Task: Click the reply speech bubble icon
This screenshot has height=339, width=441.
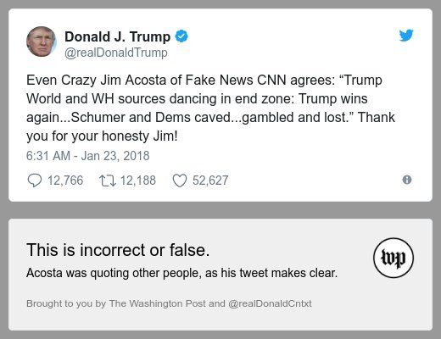Action: tap(35, 181)
